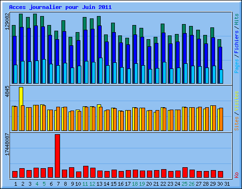This screenshot has height=189, width=242.
Task: Click the day label 31 on the x-axis
Action: (x=227, y=184)
